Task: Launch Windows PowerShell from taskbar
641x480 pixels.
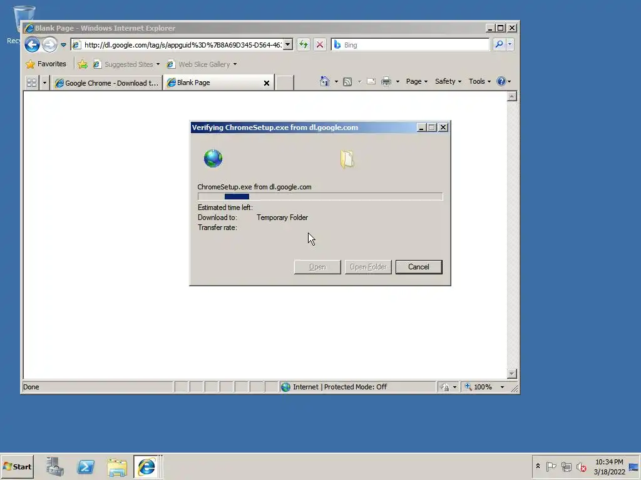Action: tap(86, 466)
